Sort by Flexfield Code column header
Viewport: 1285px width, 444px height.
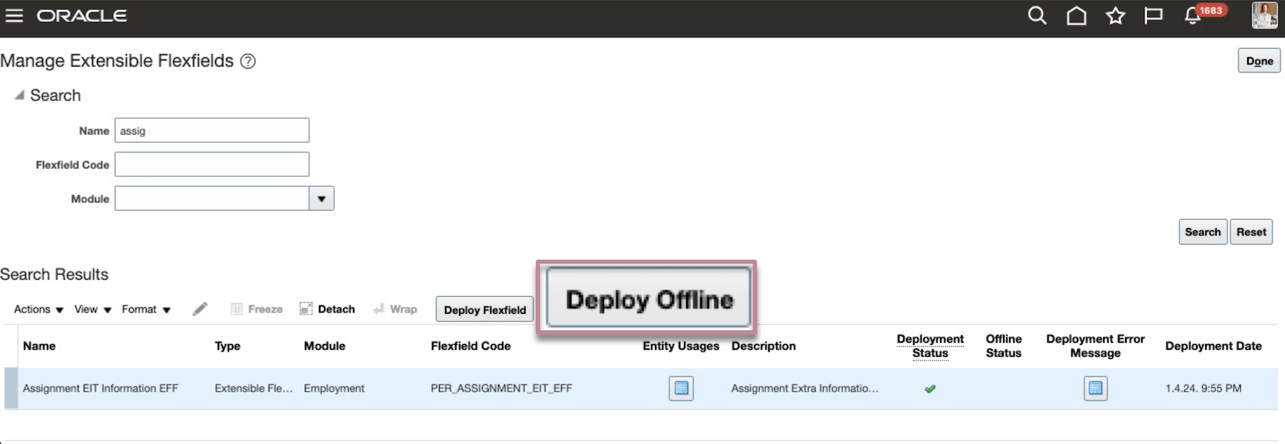pyautogui.click(x=471, y=346)
